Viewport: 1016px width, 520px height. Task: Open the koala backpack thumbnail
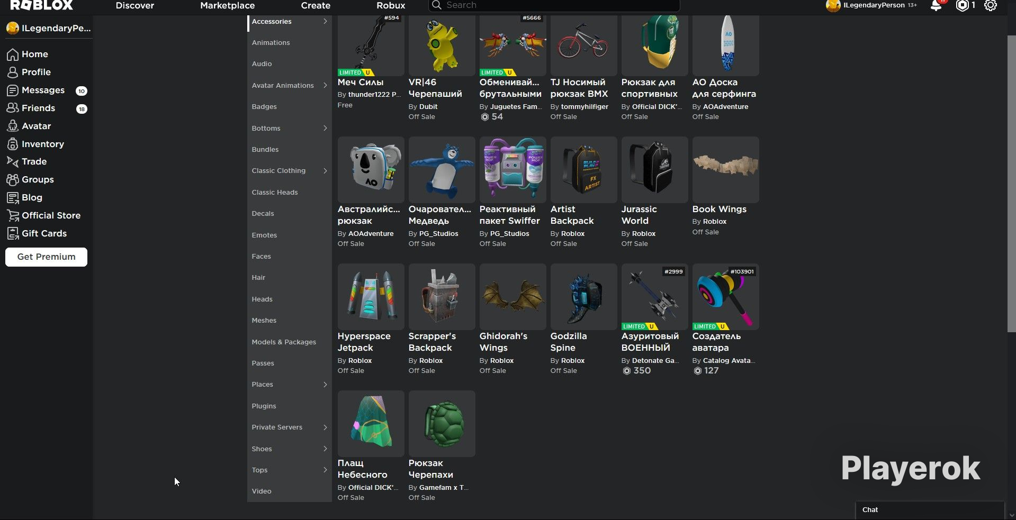pos(371,170)
